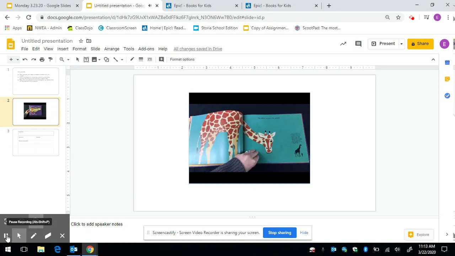Viewport: 455px width, 256px height.
Task: Open the Windows Start menu
Action: [8, 249]
